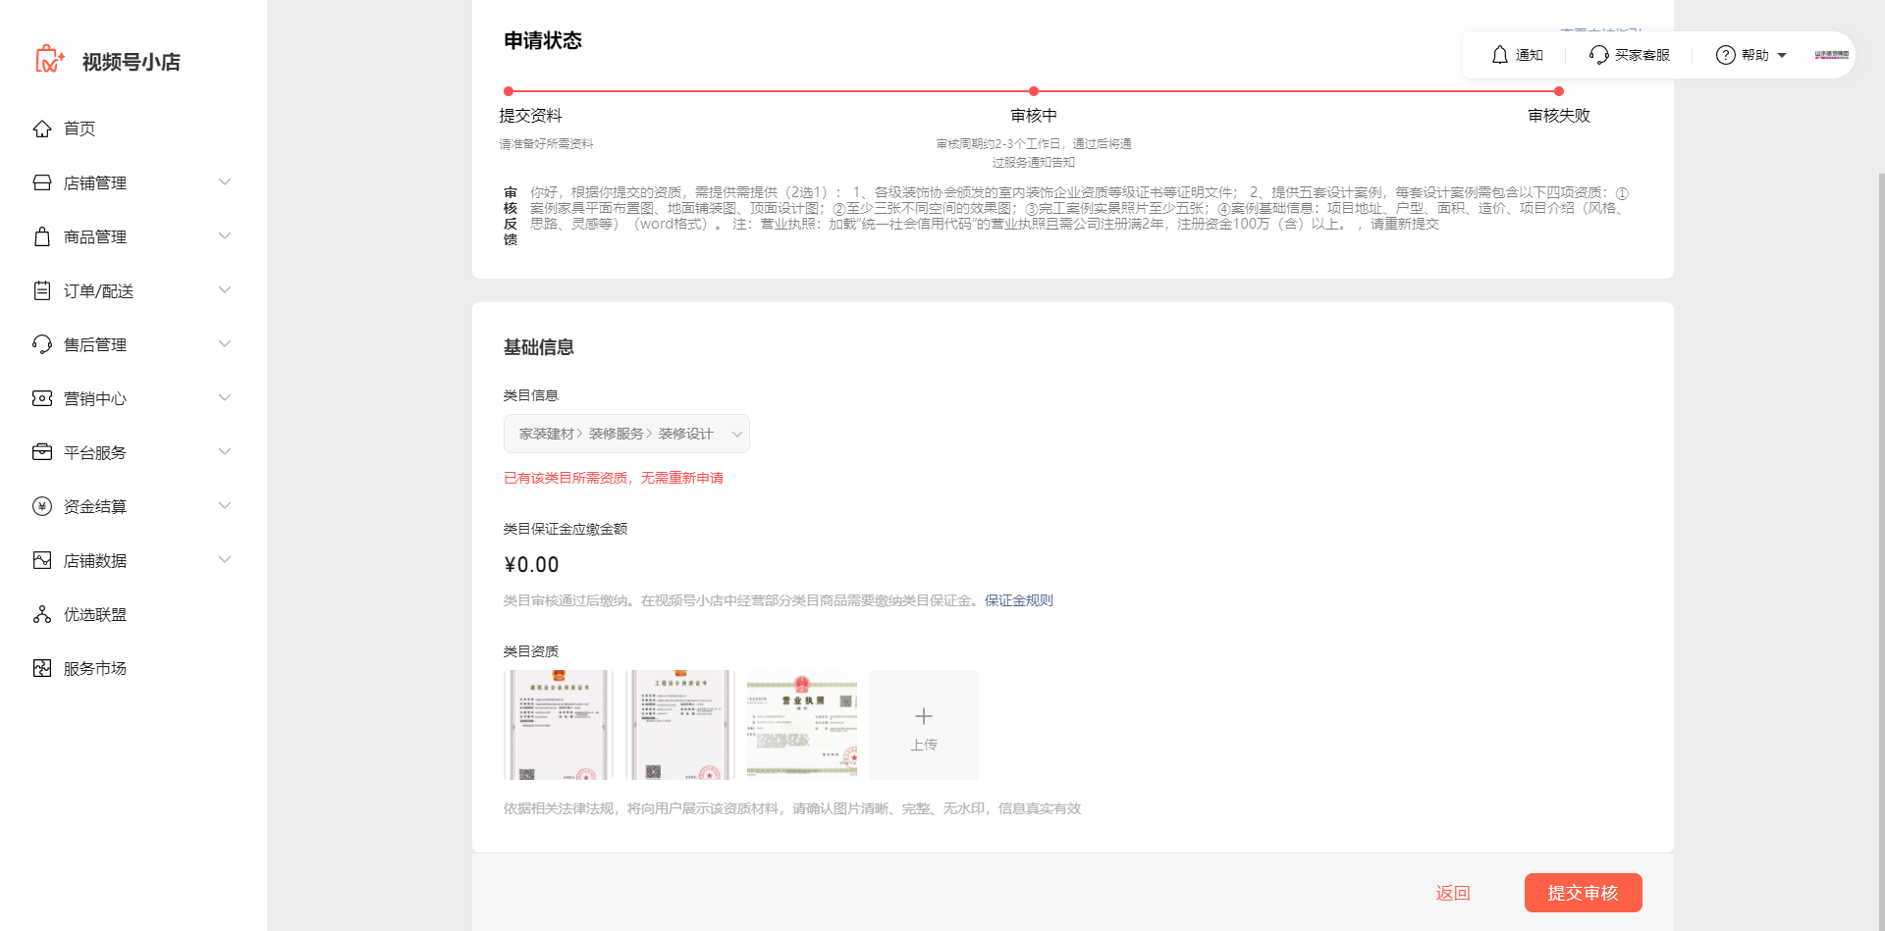Click the 提交审核 button
Viewport: 1885px width, 931px height.
point(1583,892)
